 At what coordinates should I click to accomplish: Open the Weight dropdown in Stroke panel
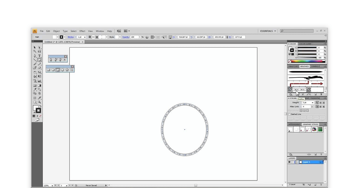pyautogui.click(x=313, y=103)
